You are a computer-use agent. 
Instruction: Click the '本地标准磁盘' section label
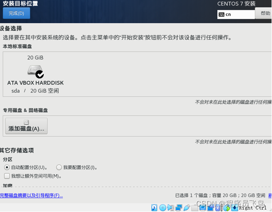point(17,46)
